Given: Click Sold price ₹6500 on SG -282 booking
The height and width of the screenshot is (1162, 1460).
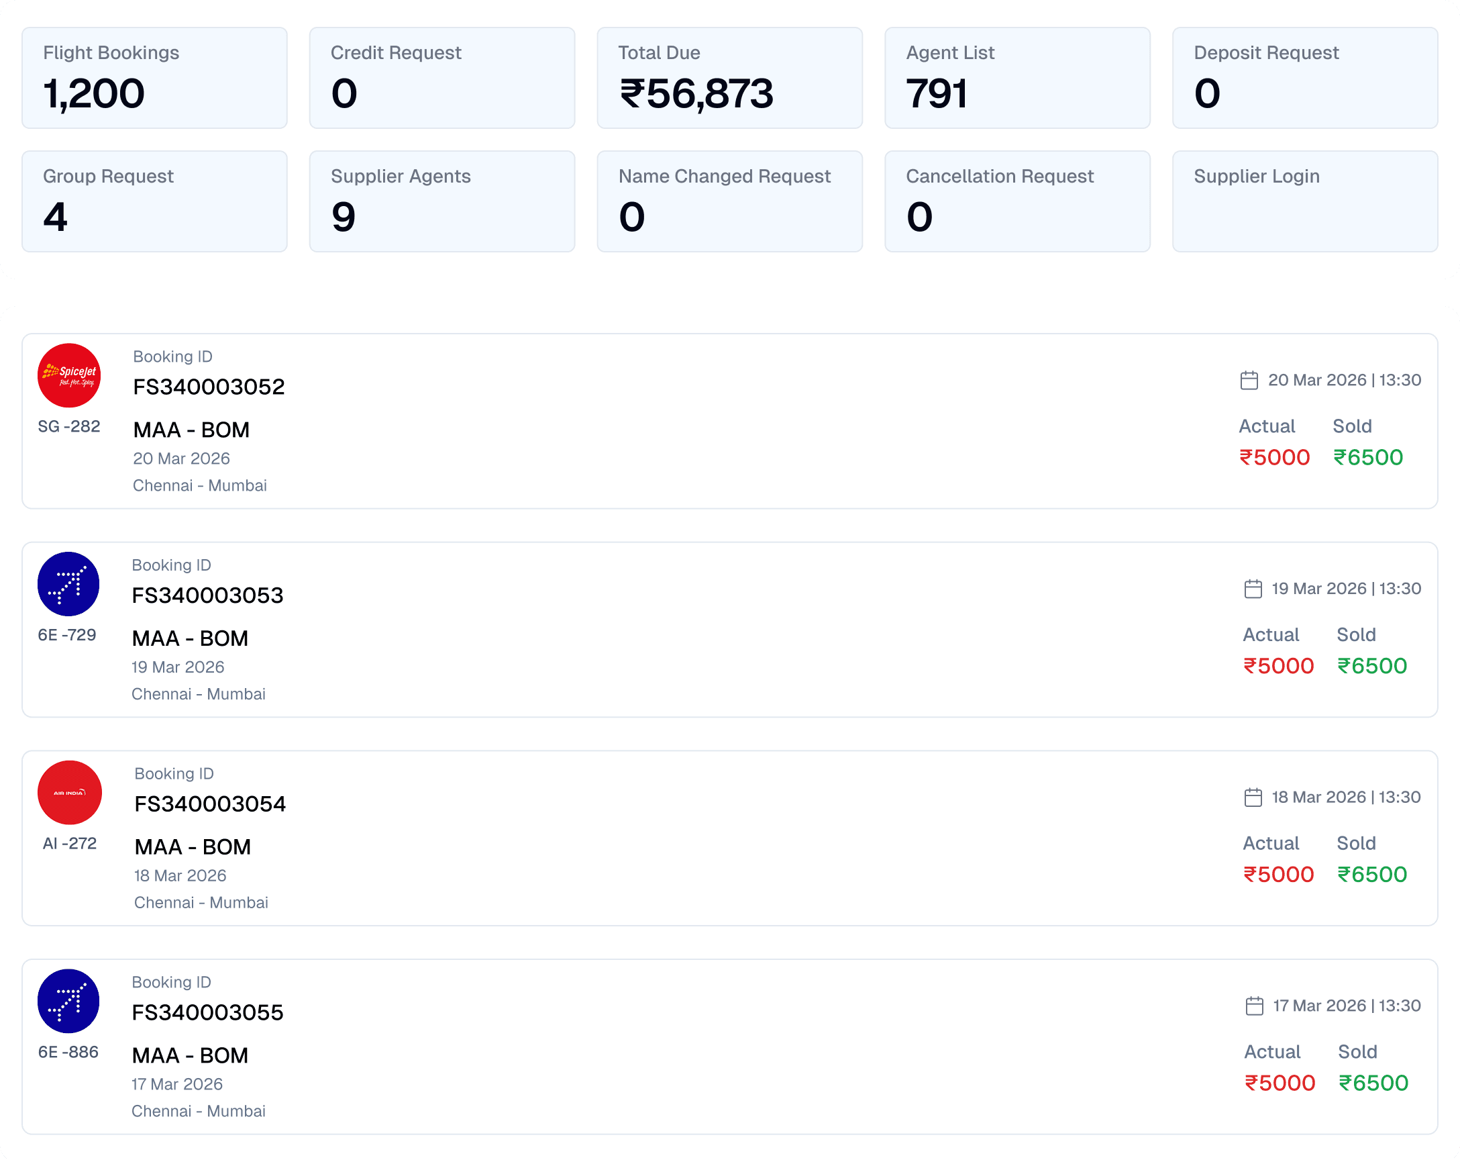Looking at the screenshot, I should click(x=1369, y=457).
